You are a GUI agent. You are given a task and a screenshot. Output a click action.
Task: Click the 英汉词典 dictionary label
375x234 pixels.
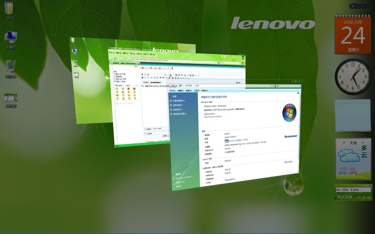tap(345, 197)
